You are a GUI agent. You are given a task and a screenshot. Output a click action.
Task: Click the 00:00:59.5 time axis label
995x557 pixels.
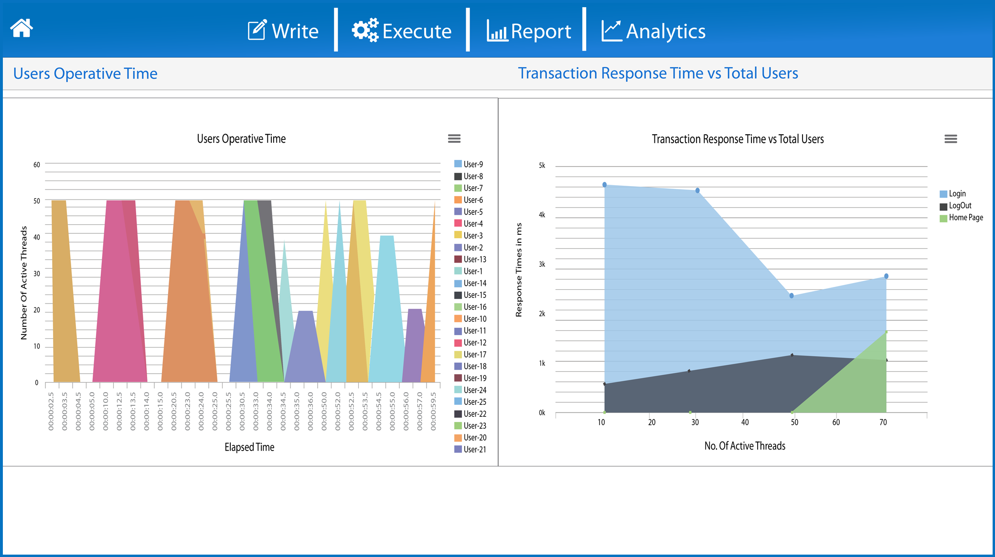(433, 411)
